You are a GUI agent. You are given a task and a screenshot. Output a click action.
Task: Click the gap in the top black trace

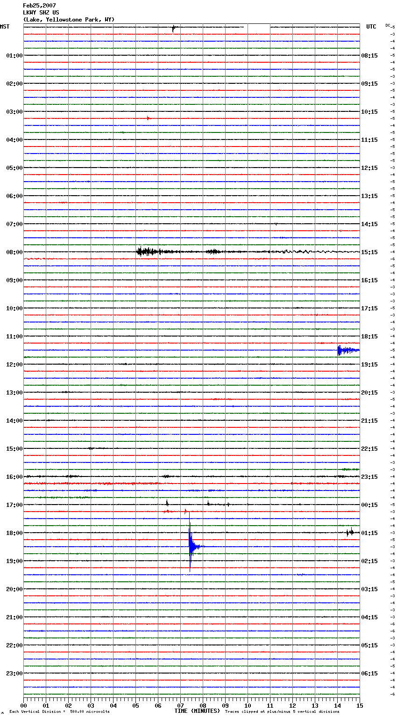pyautogui.click(x=258, y=27)
